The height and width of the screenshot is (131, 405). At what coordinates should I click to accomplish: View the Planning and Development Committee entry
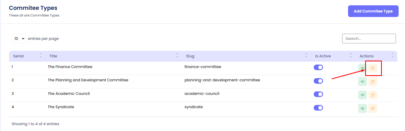tap(362, 82)
